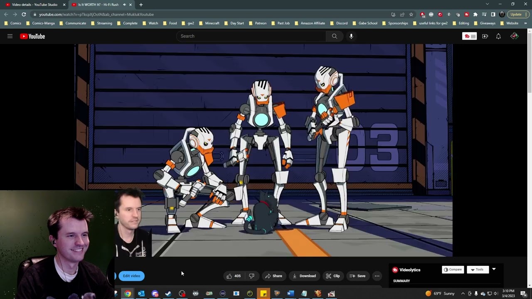
Task: Open the YouTube account avatar menu
Action: (x=515, y=36)
